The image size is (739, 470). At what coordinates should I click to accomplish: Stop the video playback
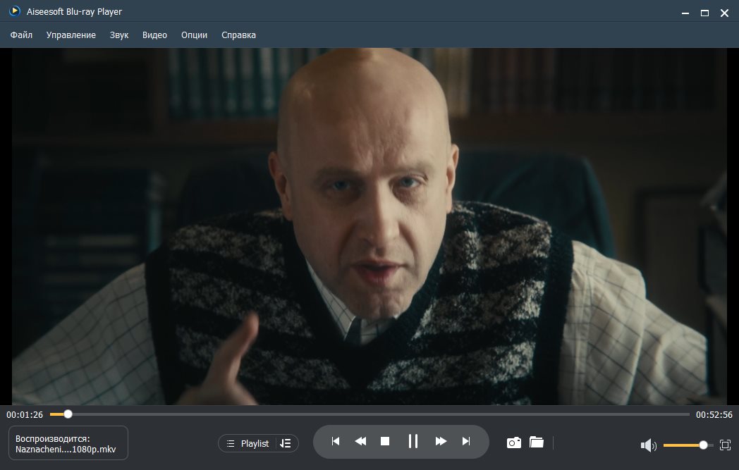pyautogui.click(x=385, y=442)
